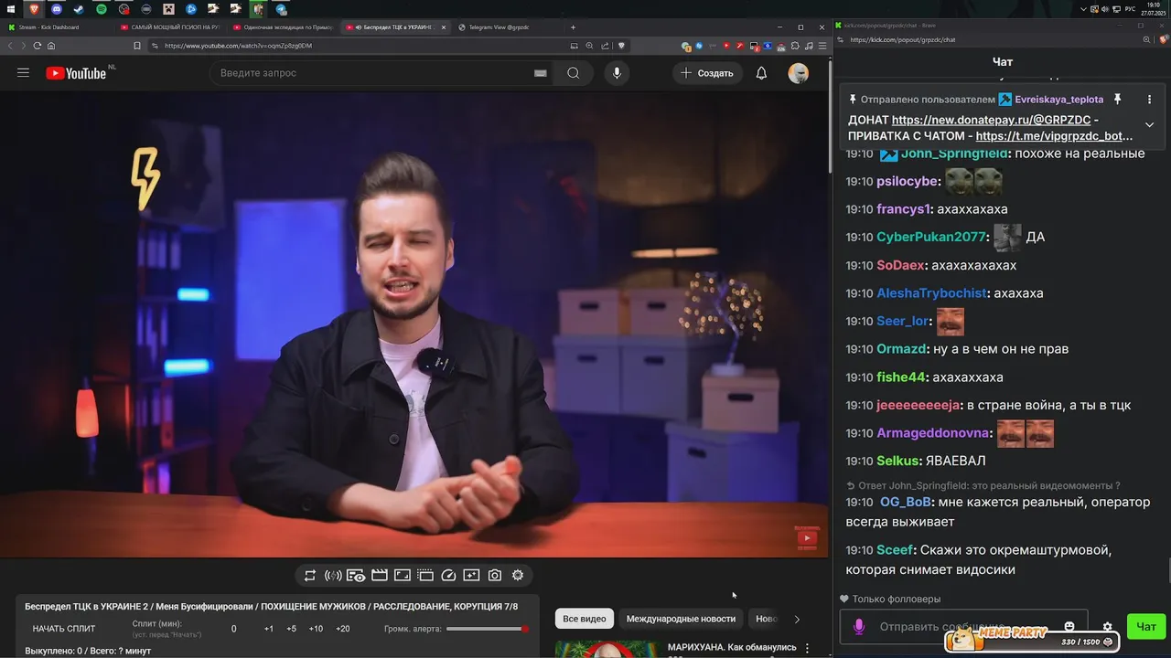Open Discord from the Windows taskbar

coord(57,8)
